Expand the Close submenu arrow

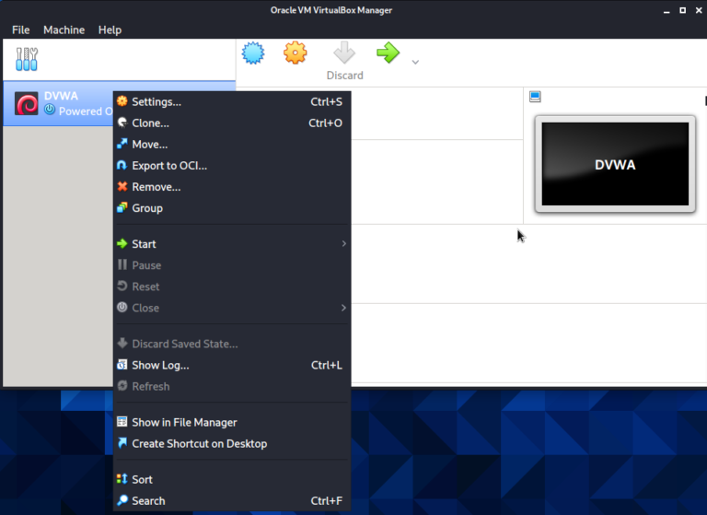tap(343, 308)
